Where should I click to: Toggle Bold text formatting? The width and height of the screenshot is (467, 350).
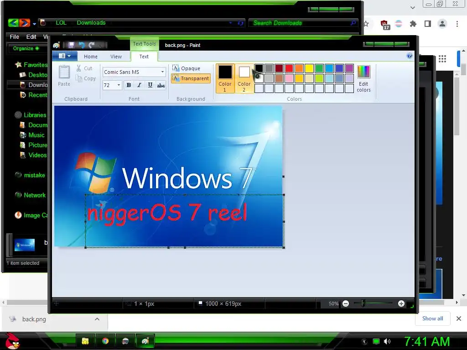click(129, 85)
